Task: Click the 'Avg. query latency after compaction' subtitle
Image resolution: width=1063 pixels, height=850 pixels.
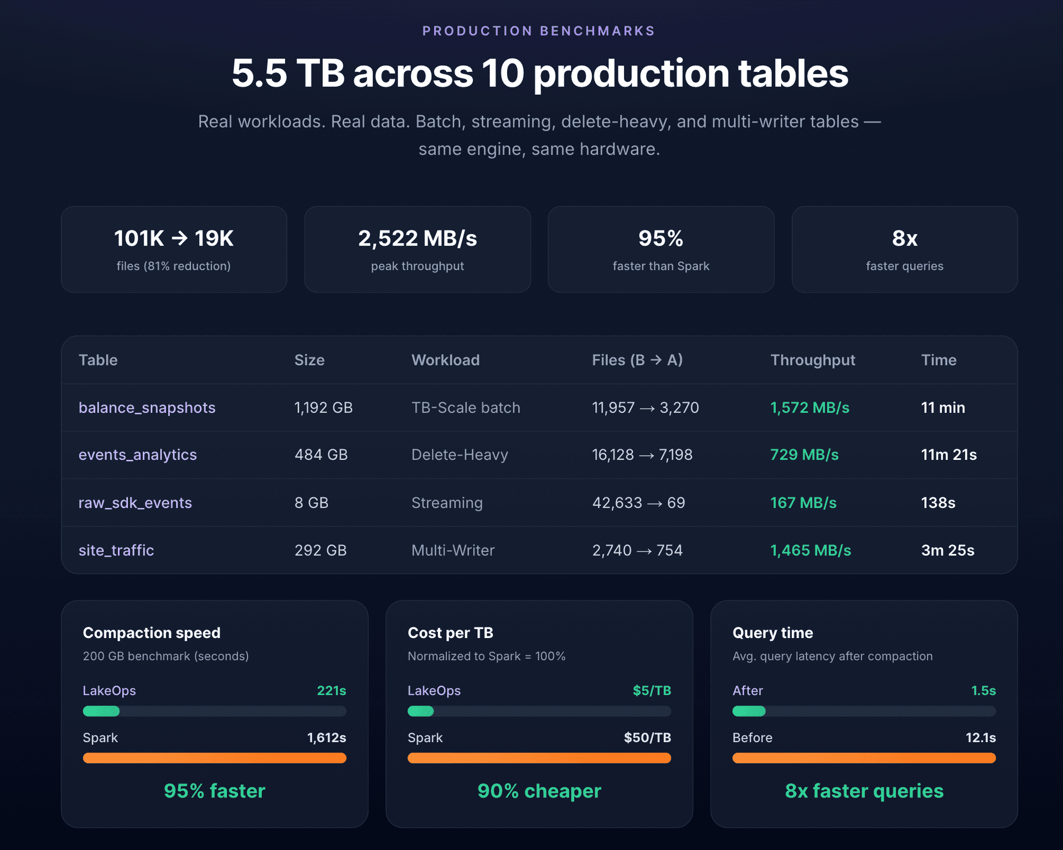Action: pos(833,656)
